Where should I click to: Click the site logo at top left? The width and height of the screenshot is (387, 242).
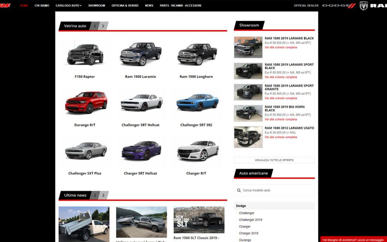(x=5, y=5)
